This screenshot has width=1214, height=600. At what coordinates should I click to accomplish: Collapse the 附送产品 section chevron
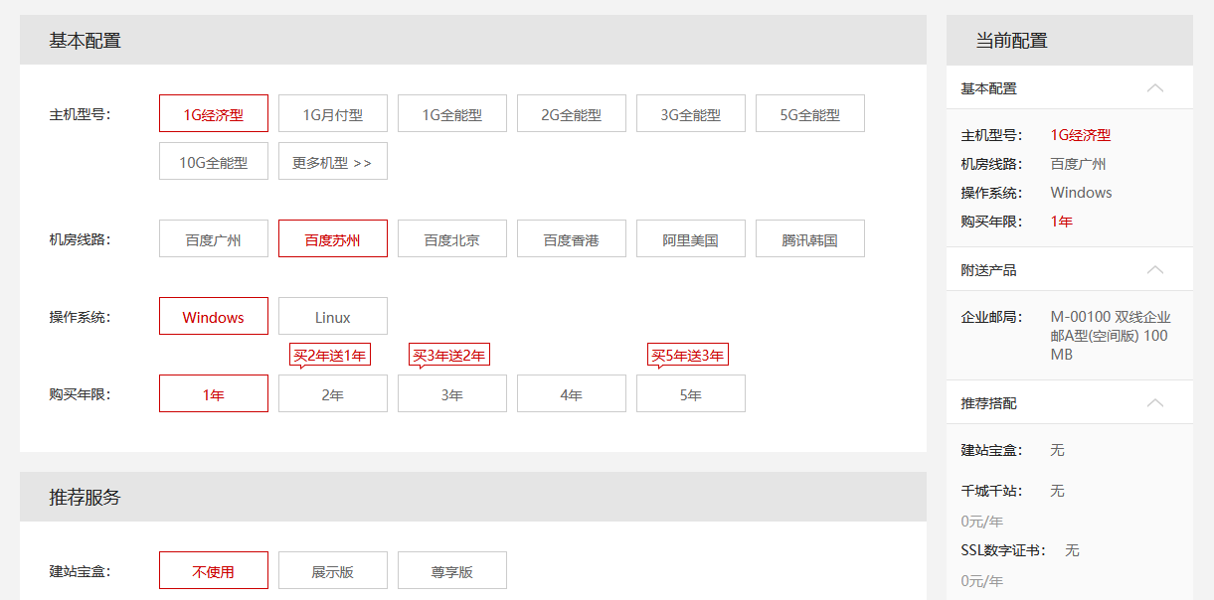point(1154,270)
